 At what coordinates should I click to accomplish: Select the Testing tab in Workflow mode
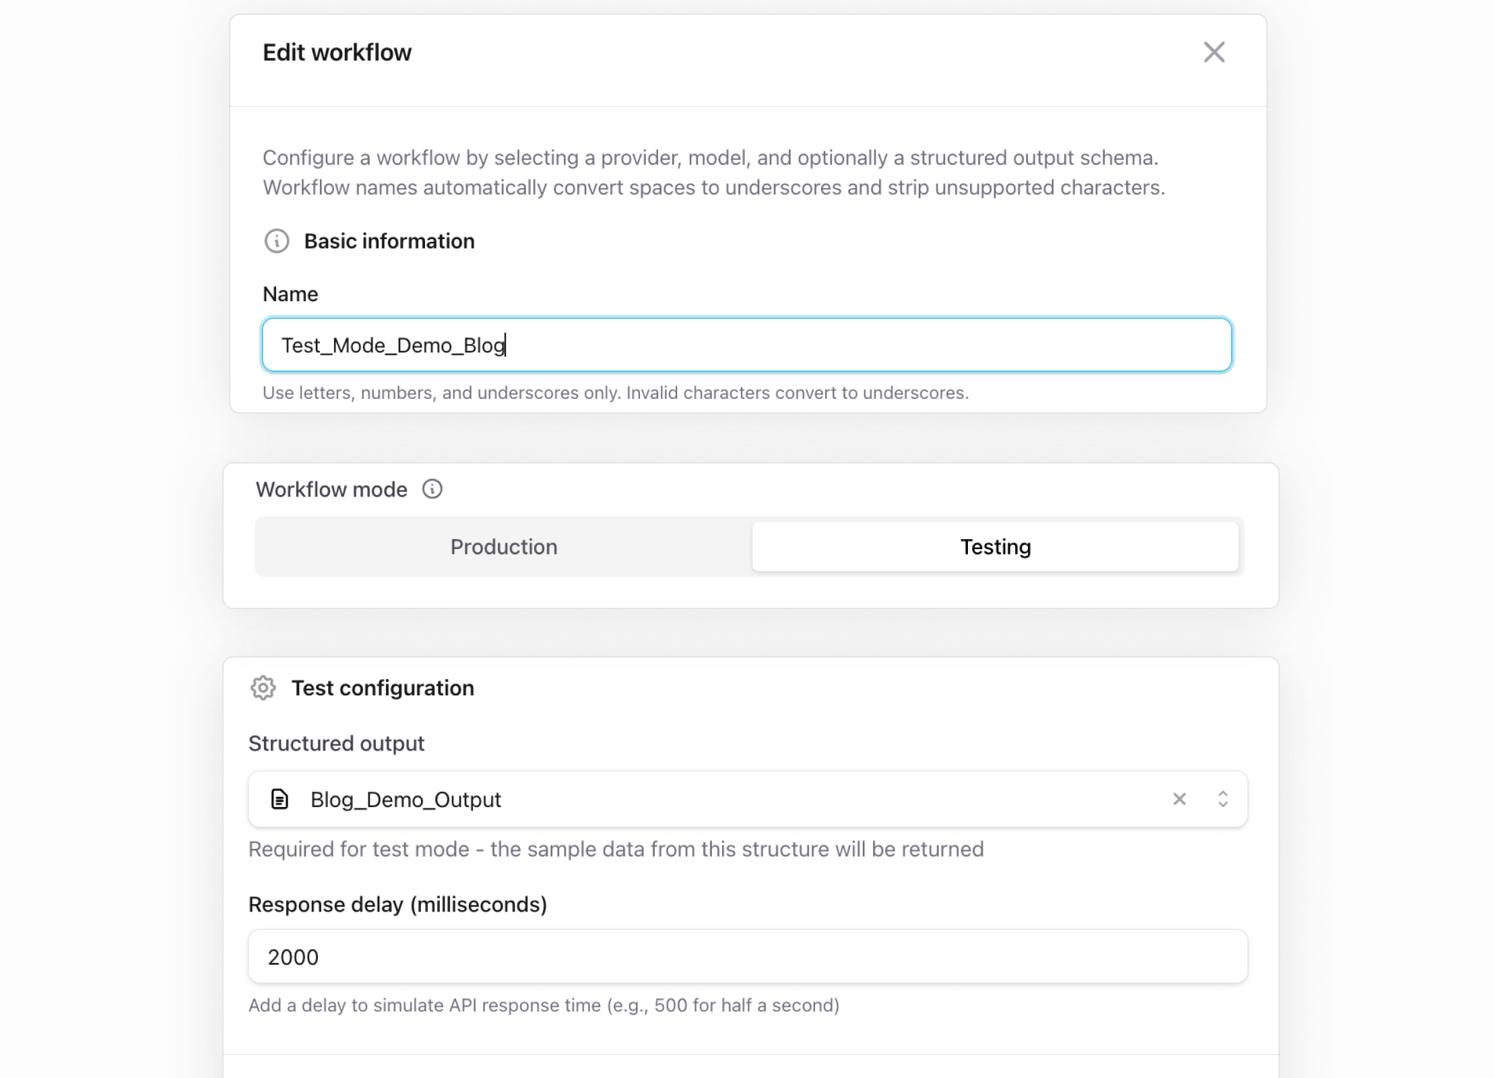(995, 546)
